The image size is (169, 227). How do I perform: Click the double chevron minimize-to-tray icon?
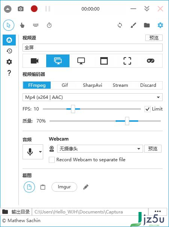point(147,9)
